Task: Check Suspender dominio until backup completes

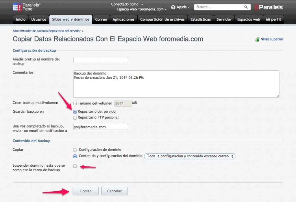Action: [75, 166]
